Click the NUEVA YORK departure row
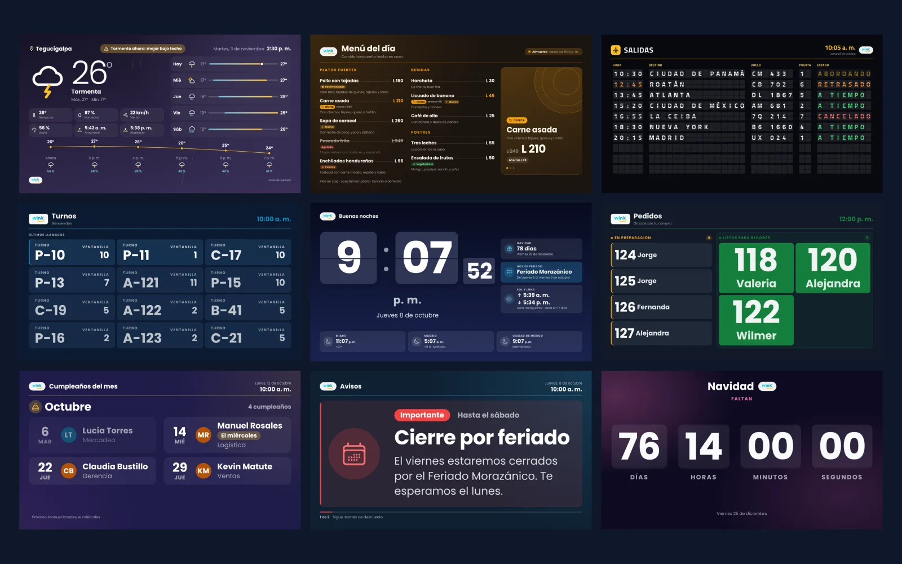 tap(742, 127)
